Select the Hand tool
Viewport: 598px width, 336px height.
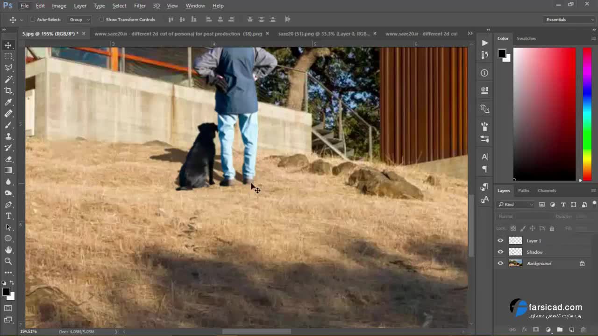pyautogui.click(x=8, y=250)
